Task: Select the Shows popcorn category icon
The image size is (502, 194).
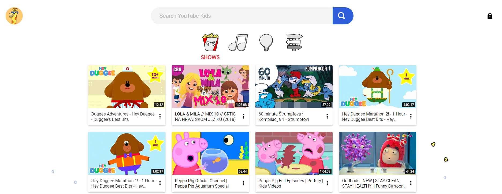Action: (210, 42)
